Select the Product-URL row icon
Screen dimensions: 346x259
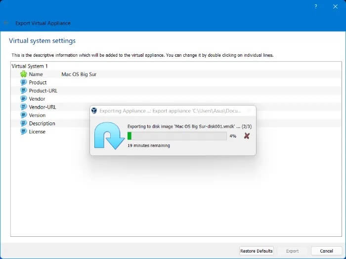[x=23, y=90]
